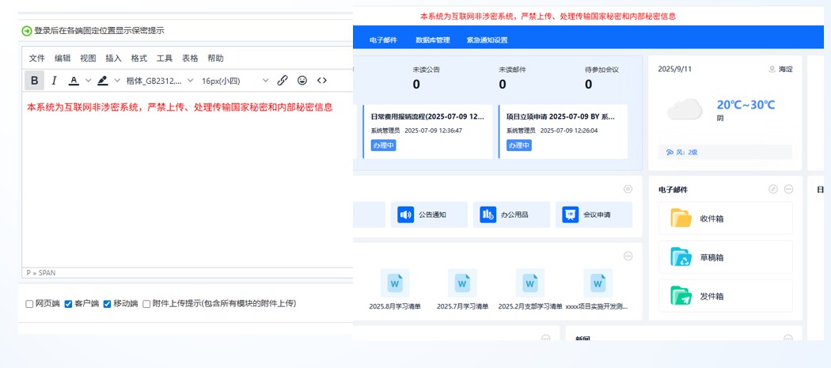Screen dimensions: 831x368
Task: Click the insert link icon
Action: click(x=283, y=80)
